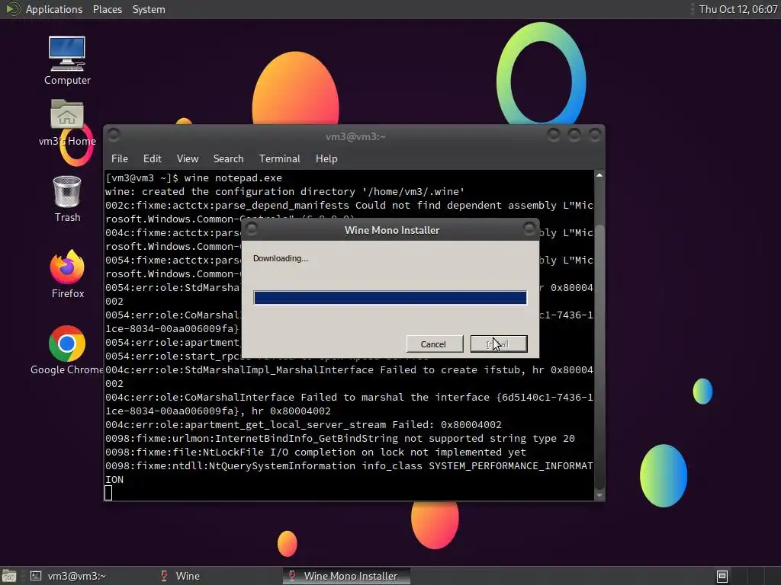
Task: Click the 'wine notepad.exe' command line
Action: (233, 178)
